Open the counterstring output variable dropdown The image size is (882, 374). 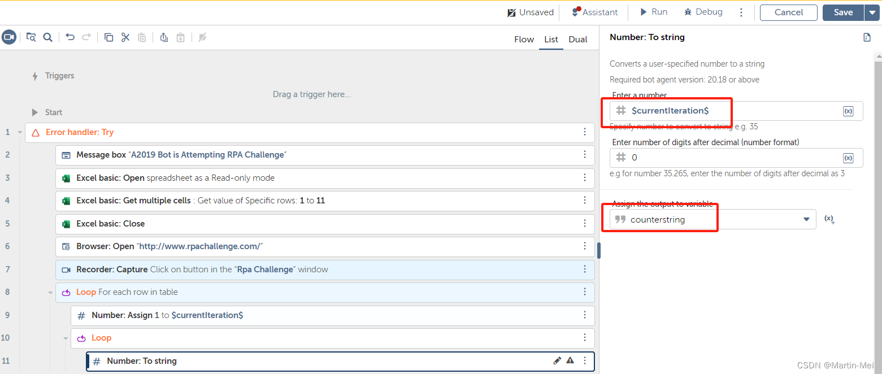coord(806,220)
